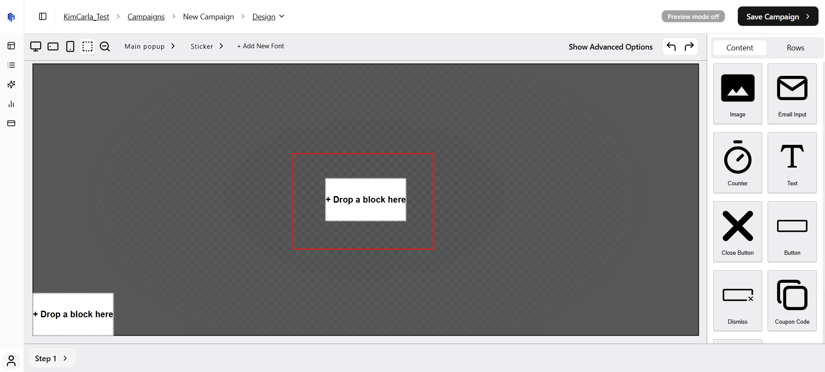The height and width of the screenshot is (372, 825).
Task: Open the Campaigns breadcrumb link
Action: click(x=146, y=17)
